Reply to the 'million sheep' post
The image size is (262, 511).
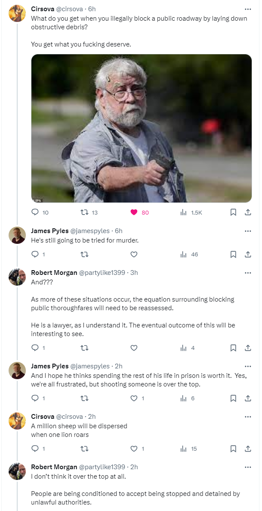tap(35, 449)
